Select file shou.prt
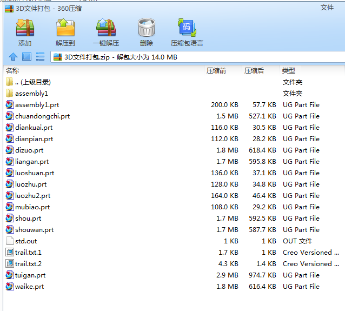Screen dimensions: 345x311 28,219
